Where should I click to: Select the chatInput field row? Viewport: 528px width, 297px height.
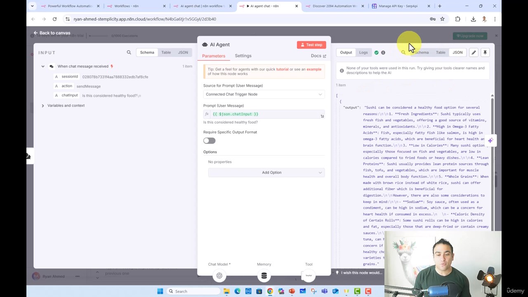coord(98,95)
